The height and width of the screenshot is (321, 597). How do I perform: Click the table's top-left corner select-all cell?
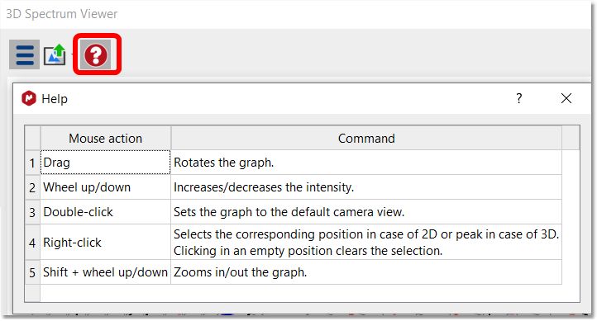32,138
